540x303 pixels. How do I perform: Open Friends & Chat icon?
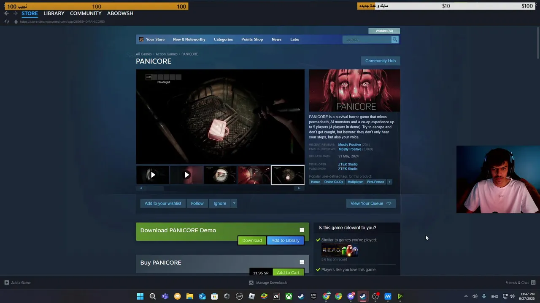533,283
